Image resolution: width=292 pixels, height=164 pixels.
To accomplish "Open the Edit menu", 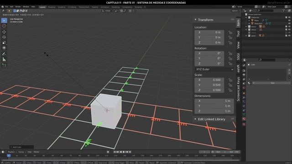I will point(11,7).
